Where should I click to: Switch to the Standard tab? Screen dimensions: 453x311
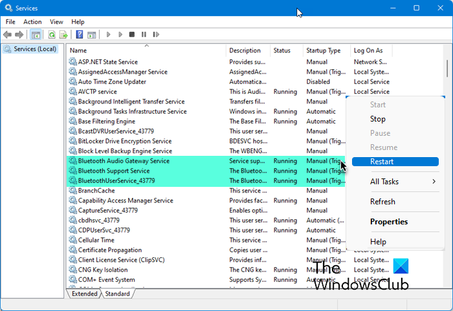pos(117,294)
